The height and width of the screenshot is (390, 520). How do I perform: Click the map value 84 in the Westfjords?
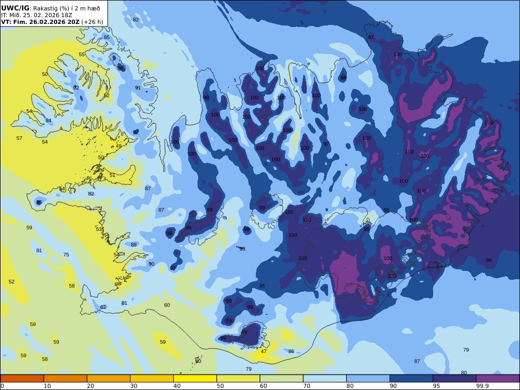tap(48, 121)
